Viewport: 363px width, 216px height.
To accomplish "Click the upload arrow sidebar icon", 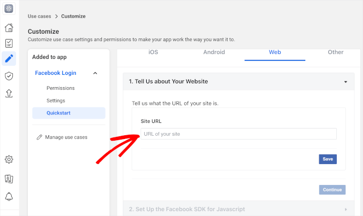I will pyautogui.click(x=9, y=93).
